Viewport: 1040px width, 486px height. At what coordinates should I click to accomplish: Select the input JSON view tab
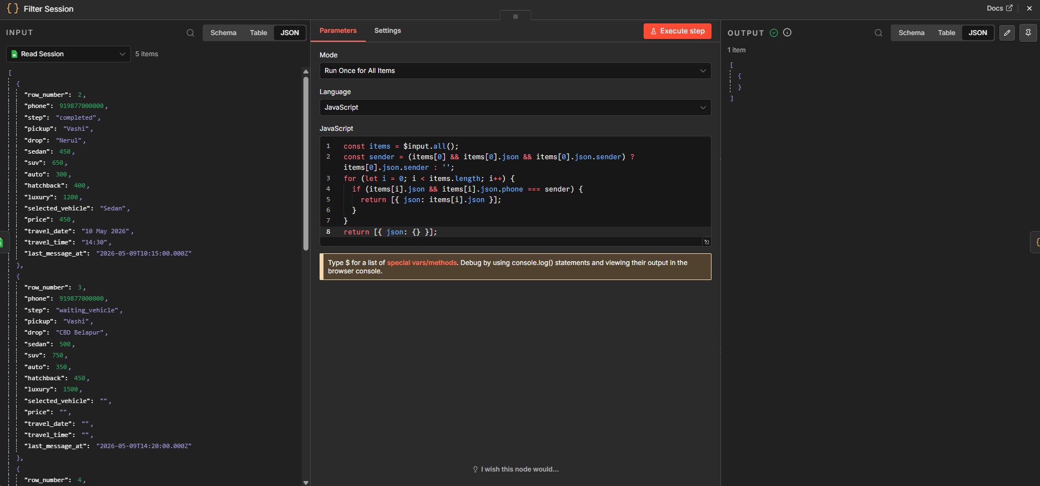point(290,33)
